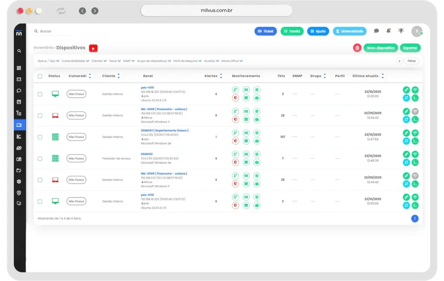
Task: Open the terminal icon for DEMO02 row
Action: (415, 162)
